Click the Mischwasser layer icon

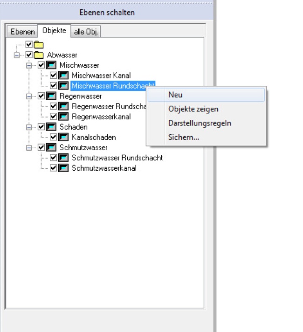51,65
